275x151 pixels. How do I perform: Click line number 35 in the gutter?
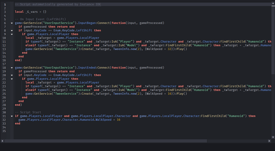click(x=4, y=131)
